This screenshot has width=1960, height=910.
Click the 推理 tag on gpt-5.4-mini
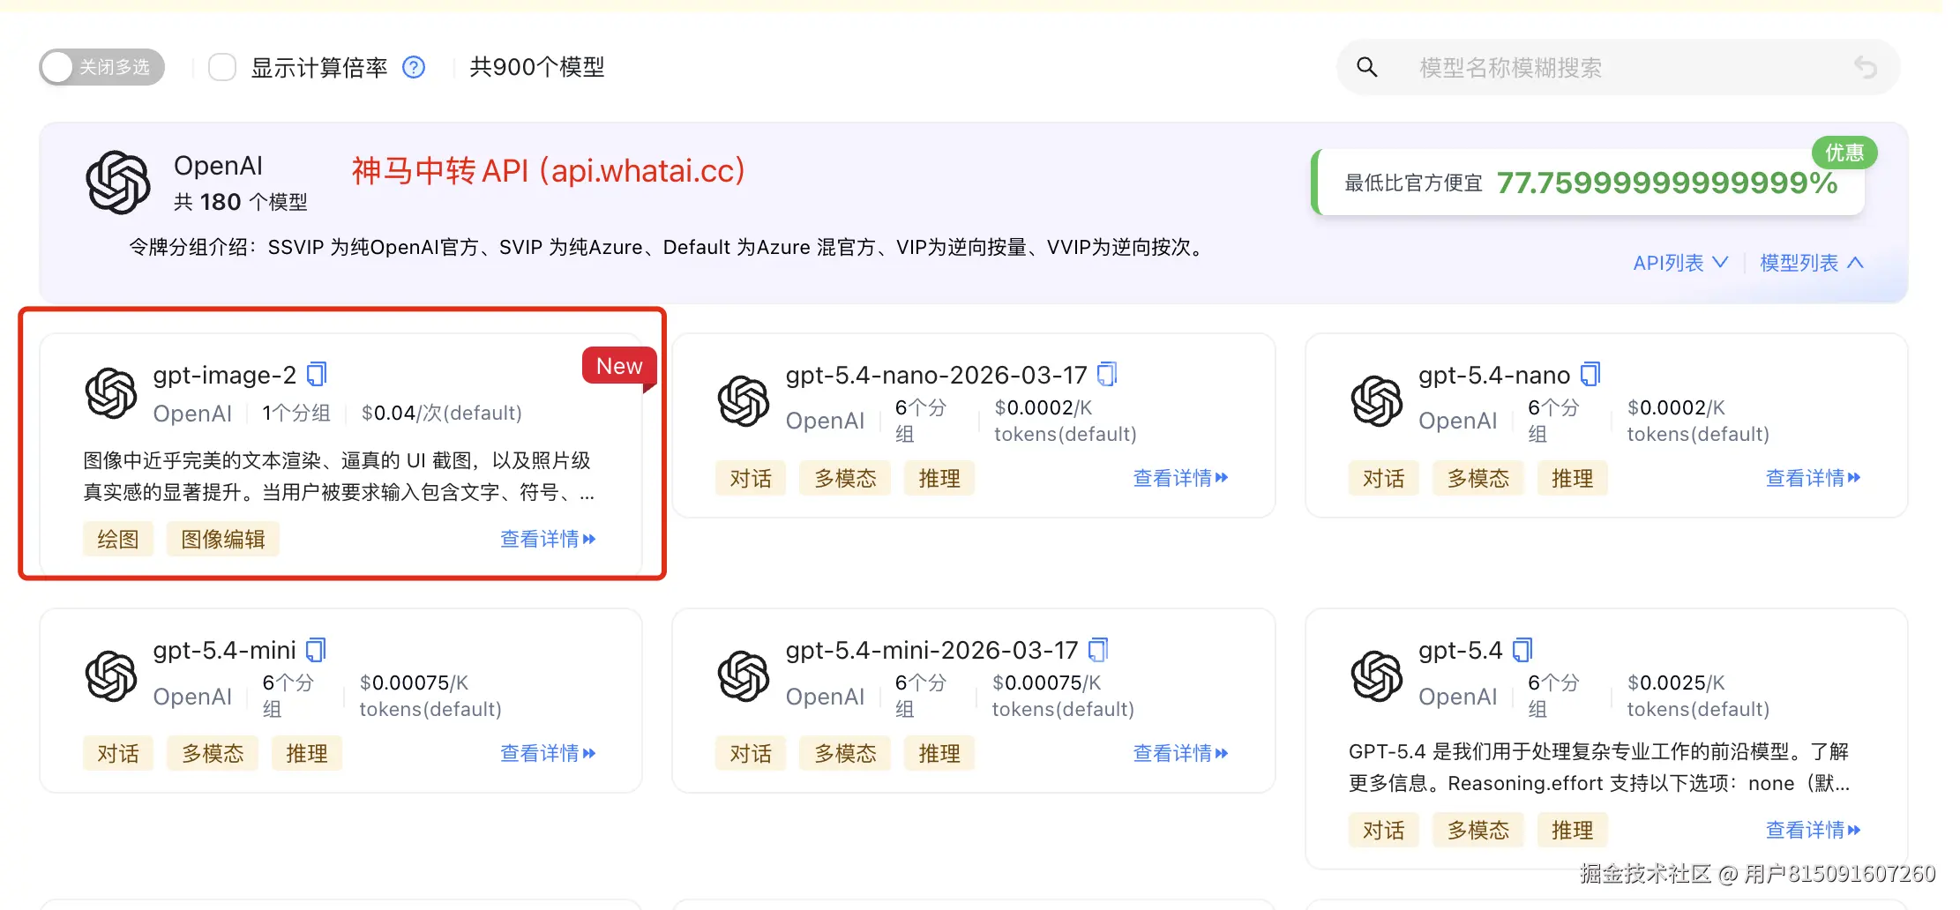(x=307, y=753)
